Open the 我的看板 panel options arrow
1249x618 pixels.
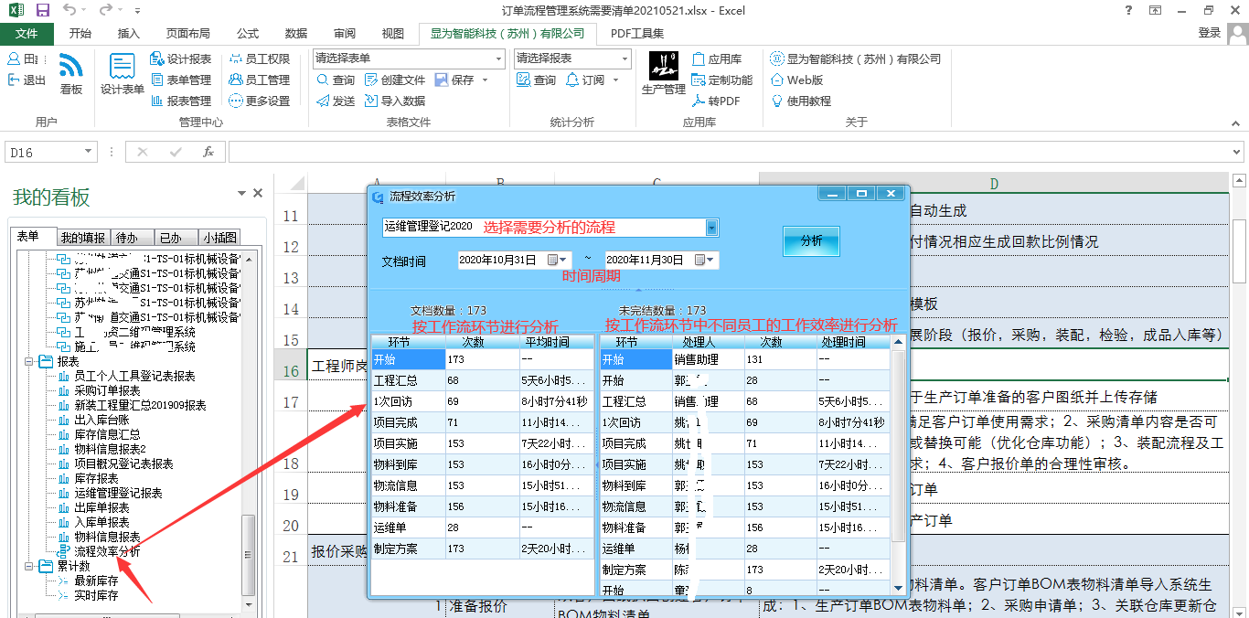241,193
